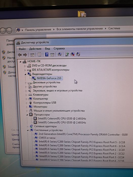Scan for hardware changes toolbar icon
The image size is (133, 177).
tap(60, 54)
